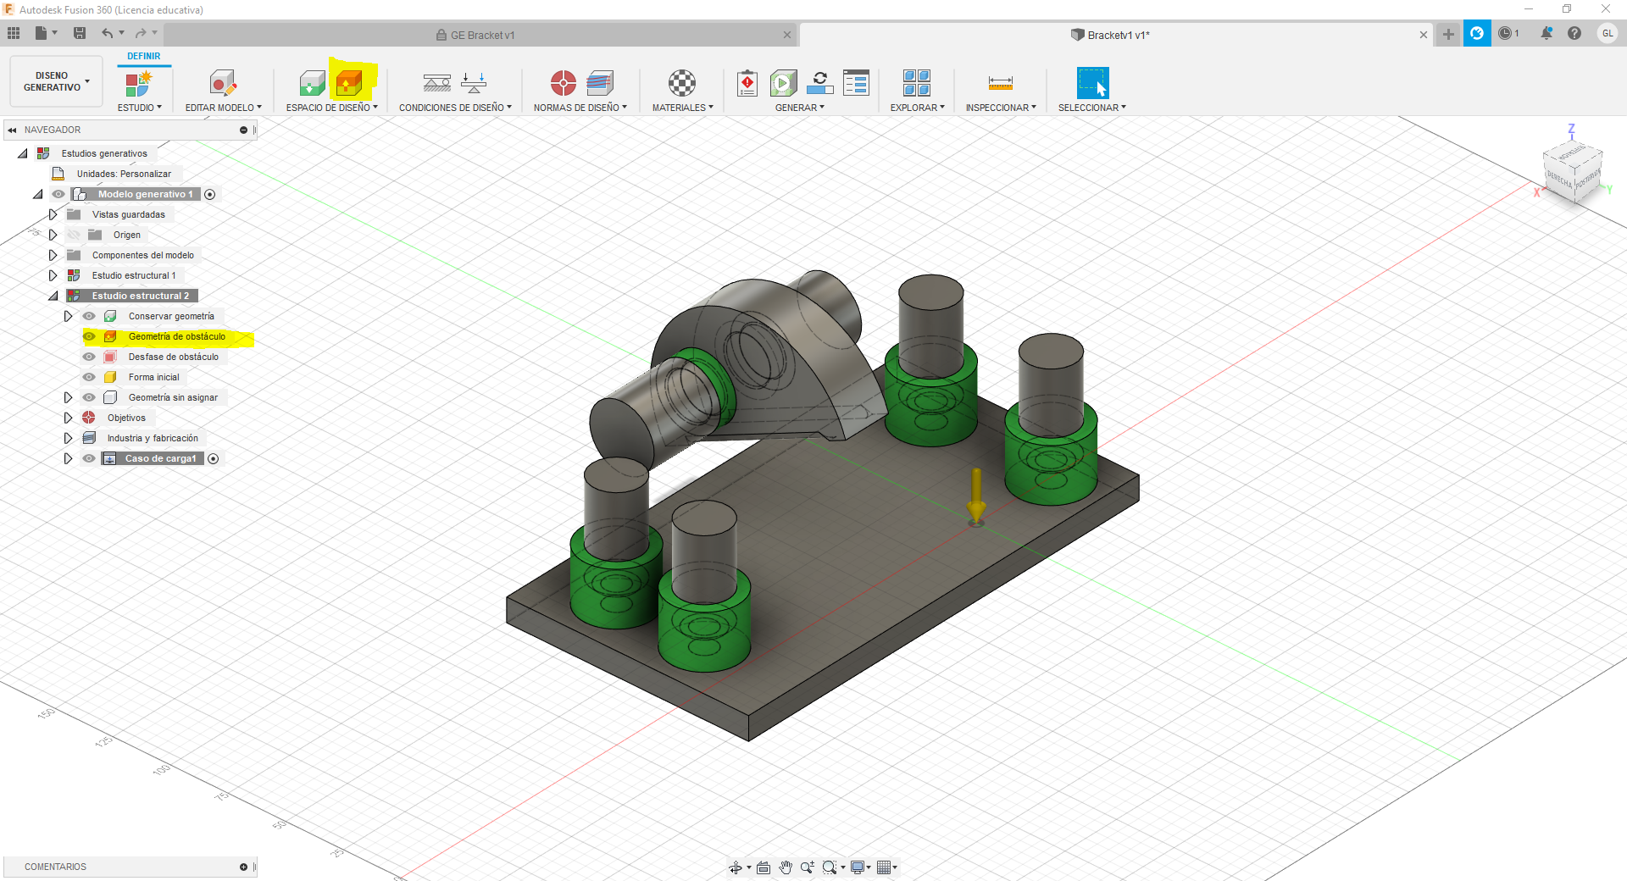Open the ESTUDIO dropdown menu
The width and height of the screenshot is (1627, 881).
pyautogui.click(x=139, y=108)
